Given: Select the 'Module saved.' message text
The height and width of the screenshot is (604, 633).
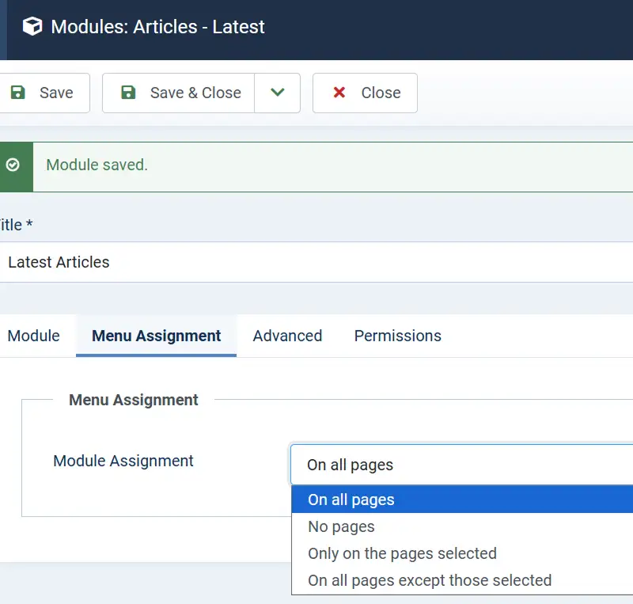Looking at the screenshot, I should 97,165.
